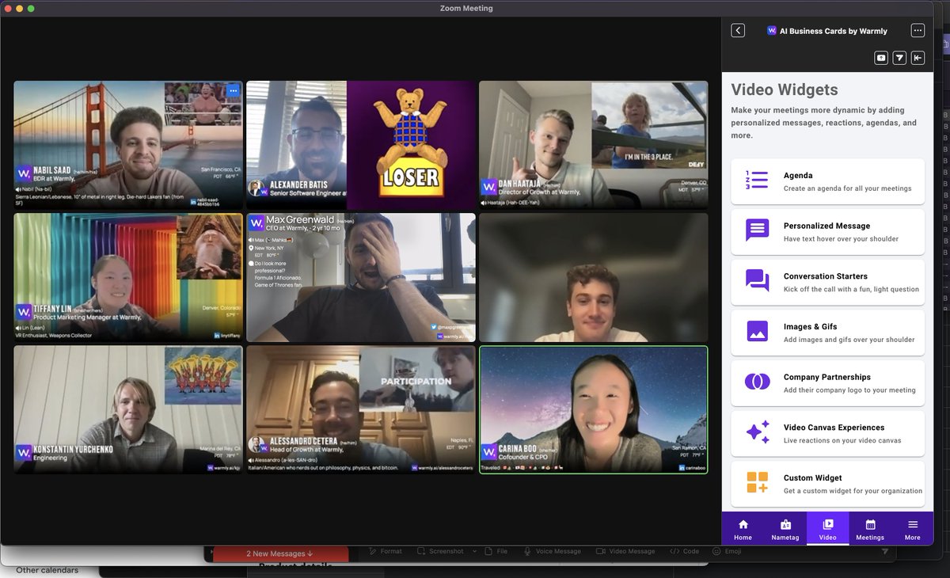Click Screenshot in the background chat toolbar

click(x=440, y=551)
